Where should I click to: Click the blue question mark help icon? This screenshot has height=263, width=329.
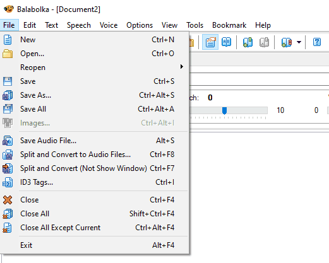[x=317, y=42]
